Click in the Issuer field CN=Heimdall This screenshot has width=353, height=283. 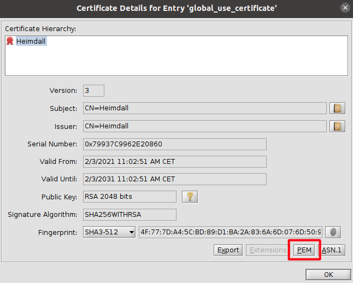[x=204, y=126]
